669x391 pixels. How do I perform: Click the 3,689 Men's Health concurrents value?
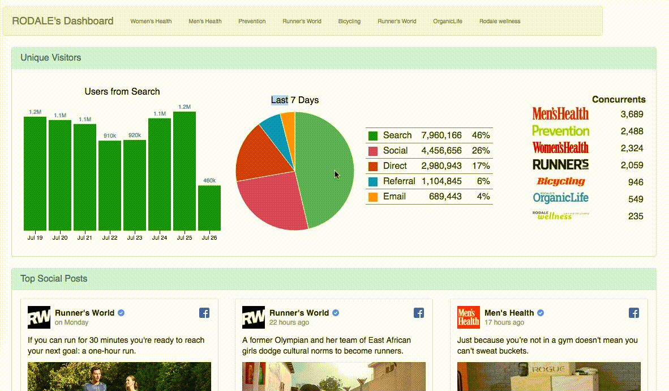[x=632, y=114]
